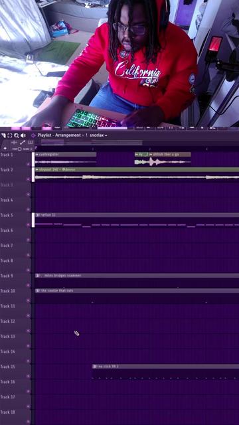Select the Track 5 header
The height and width of the screenshot is (425, 239).
[x=15, y=220]
